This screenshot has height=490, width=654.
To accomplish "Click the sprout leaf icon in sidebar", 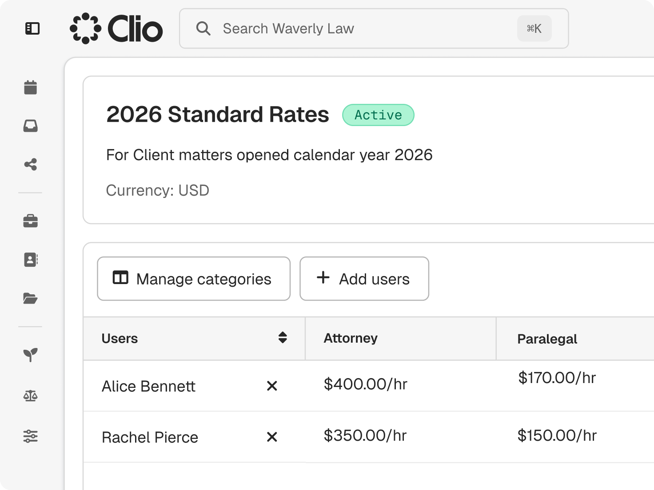I will [31, 355].
